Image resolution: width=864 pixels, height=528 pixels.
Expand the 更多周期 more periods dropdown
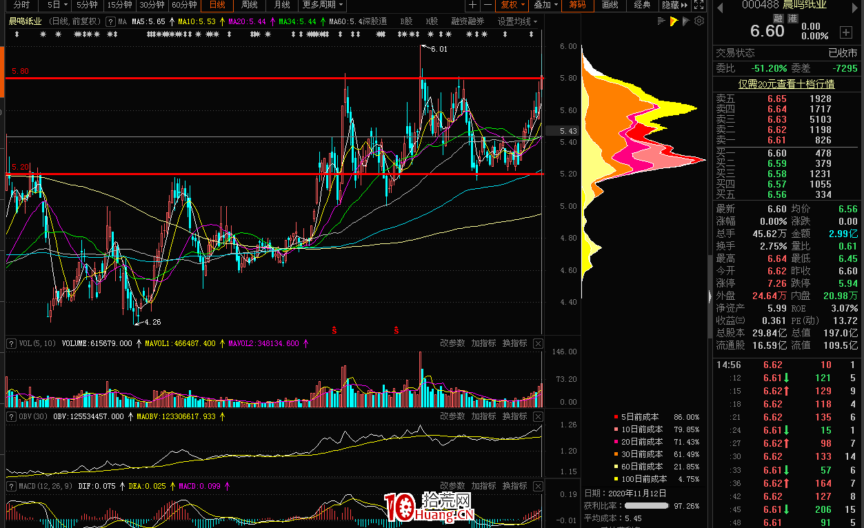[323, 5]
